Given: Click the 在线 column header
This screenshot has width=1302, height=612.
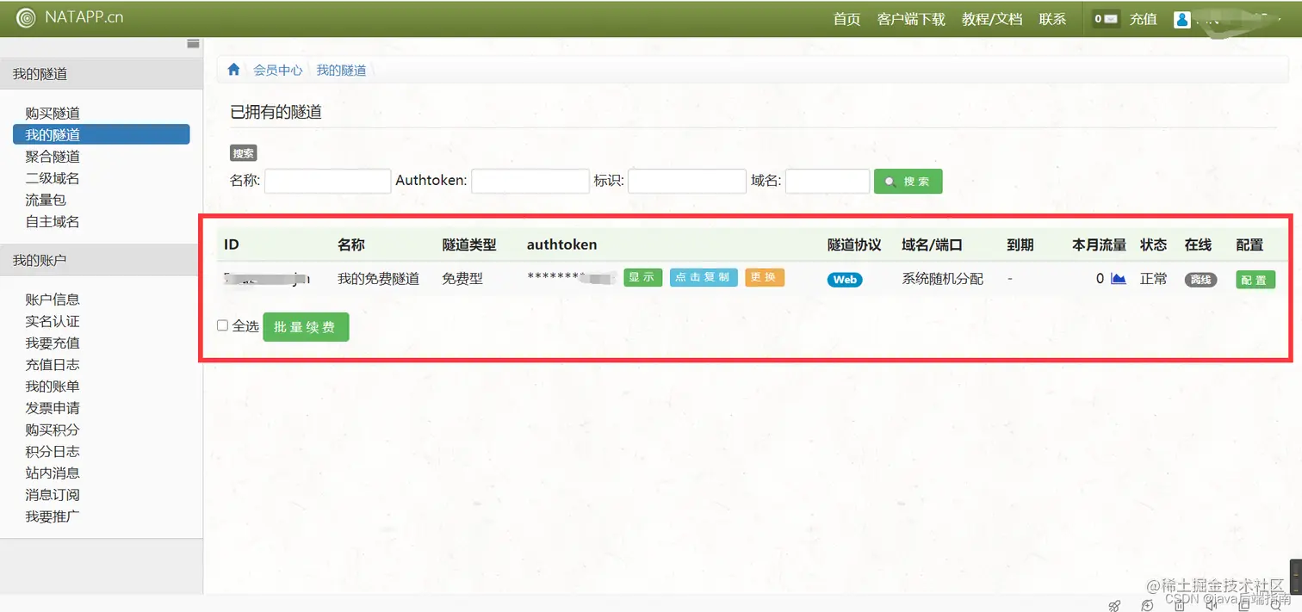Looking at the screenshot, I should tap(1198, 244).
